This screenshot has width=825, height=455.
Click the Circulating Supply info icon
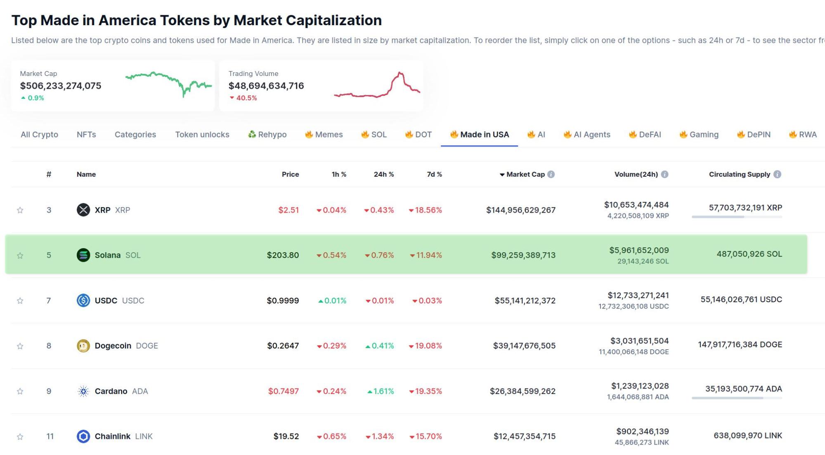[x=777, y=174]
